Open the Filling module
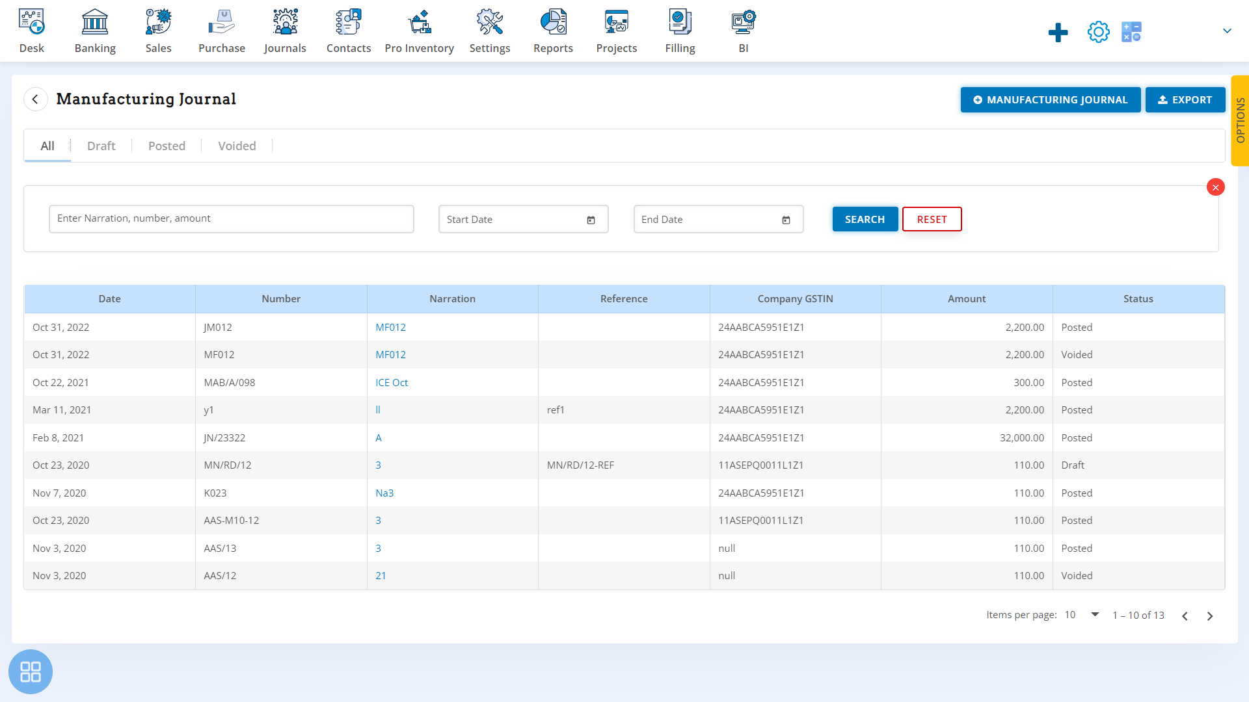The width and height of the screenshot is (1249, 702). [680, 31]
